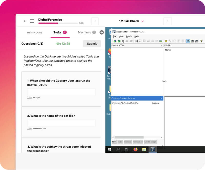Screen dimensions: 205x170
Task: Click the Remove All button
Action: [x=138, y=142]
